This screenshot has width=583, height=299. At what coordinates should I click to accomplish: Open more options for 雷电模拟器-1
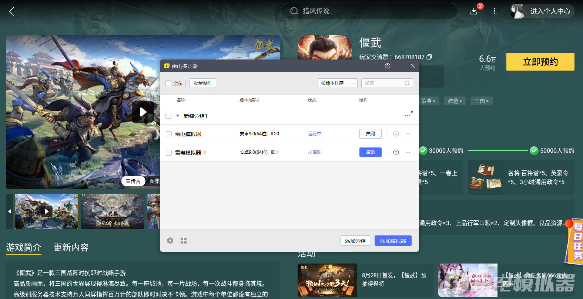[408, 152]
